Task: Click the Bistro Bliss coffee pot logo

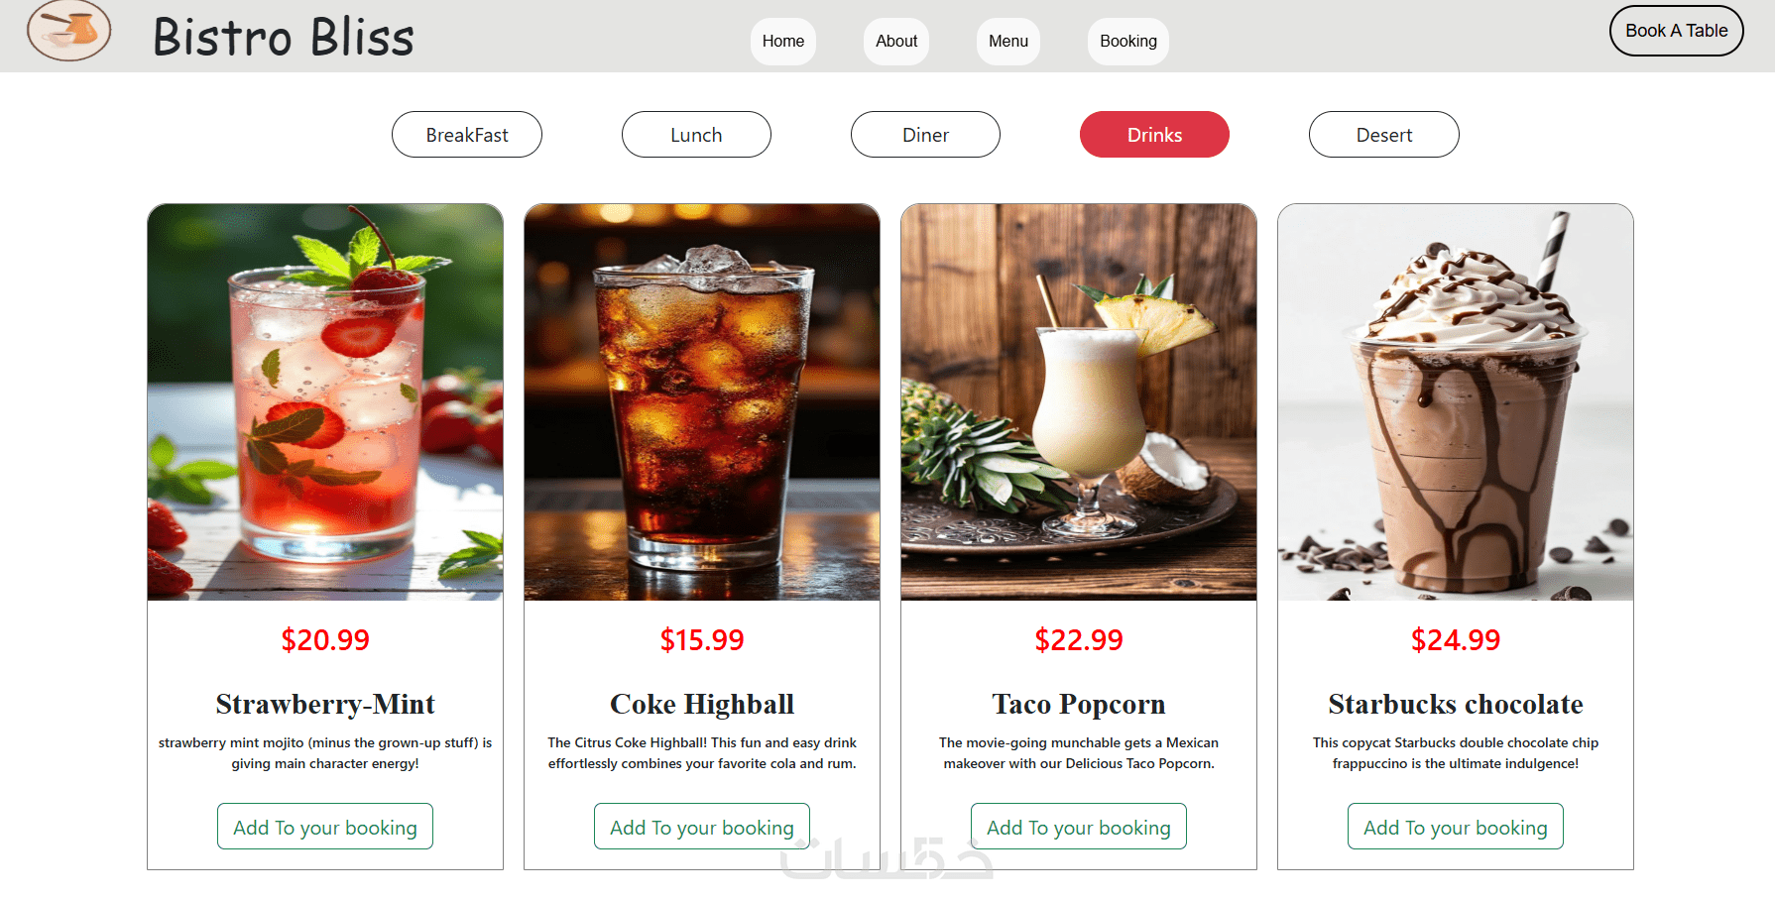Action: pyautogui.click(x=68, y=31)
